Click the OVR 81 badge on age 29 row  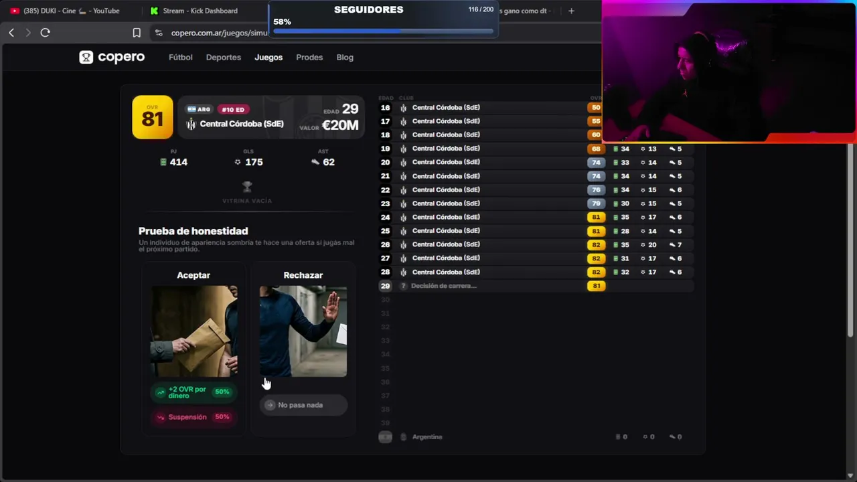(596, 286)
